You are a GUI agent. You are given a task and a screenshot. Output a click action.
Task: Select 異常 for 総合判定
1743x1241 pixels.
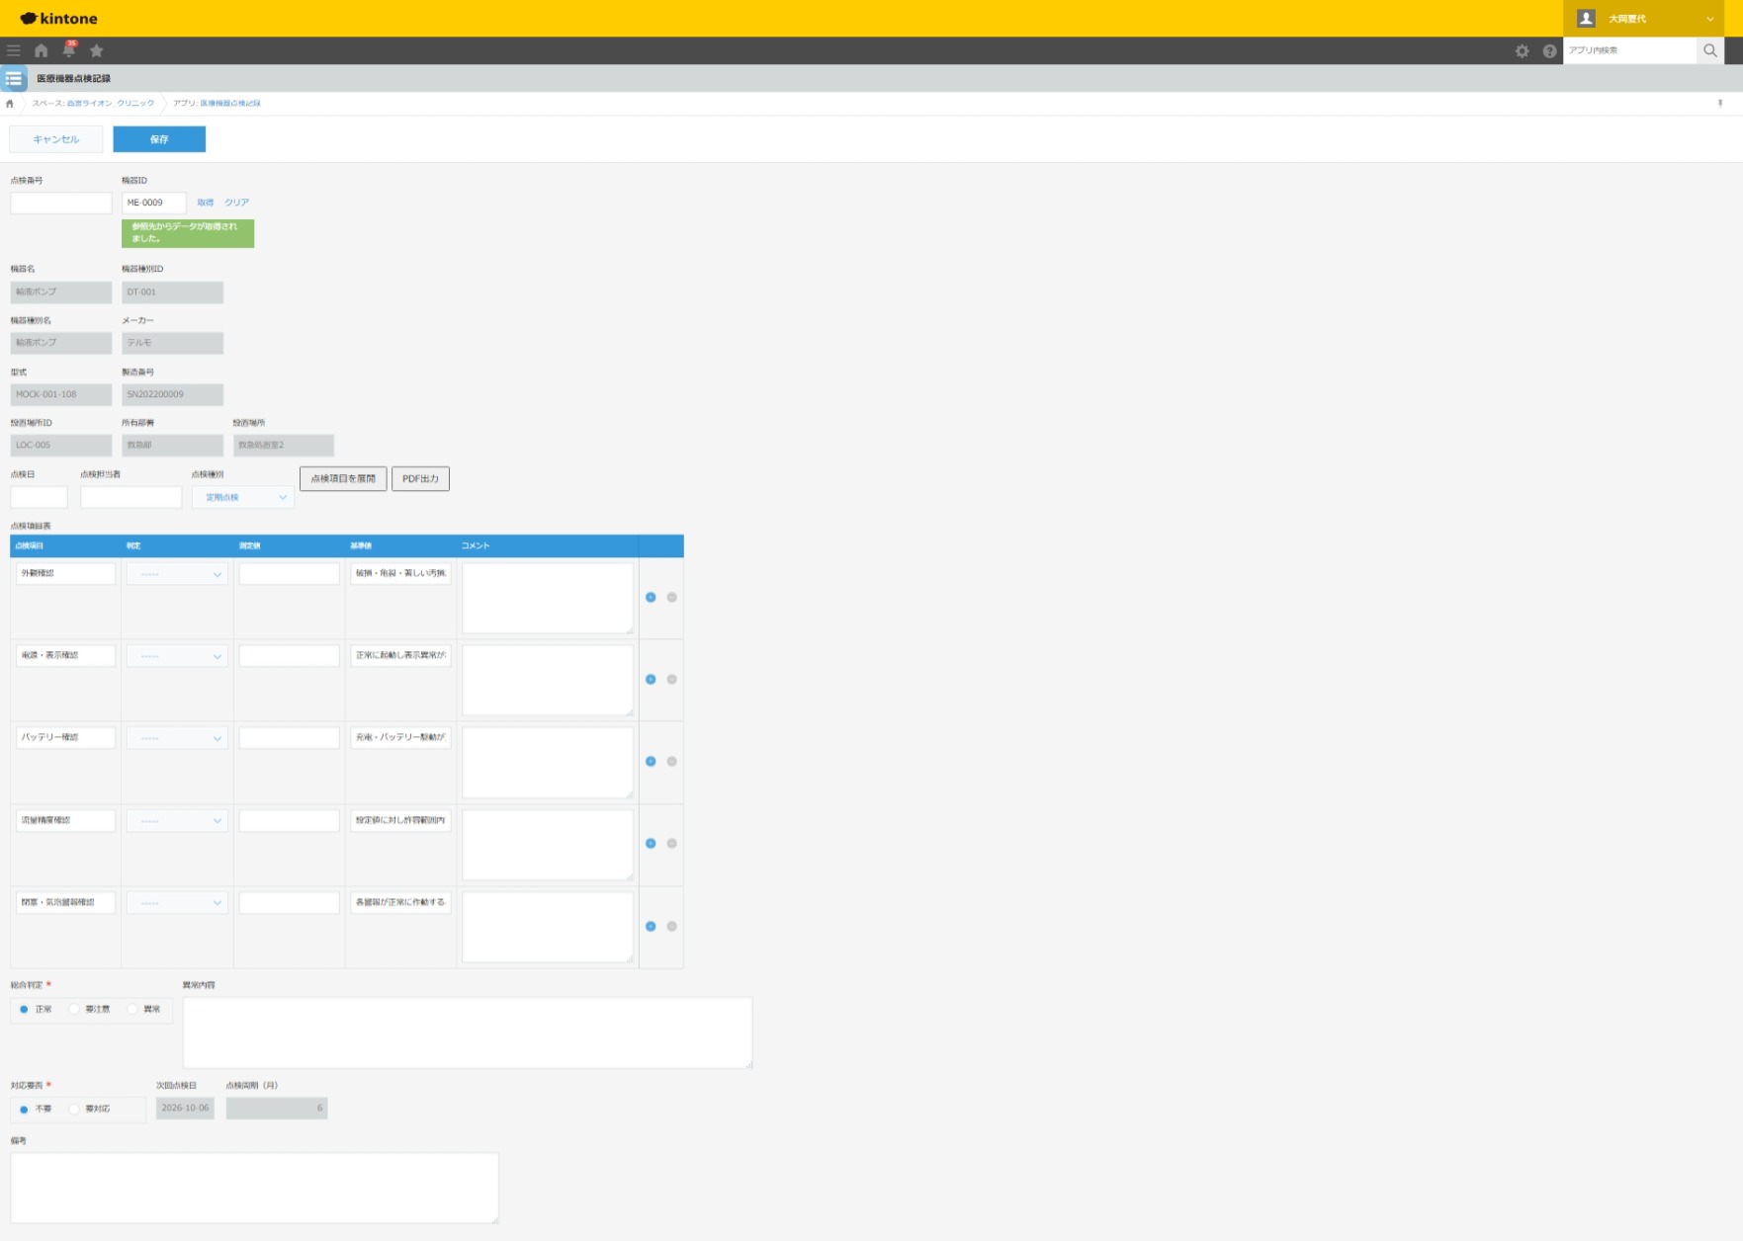143,1009
